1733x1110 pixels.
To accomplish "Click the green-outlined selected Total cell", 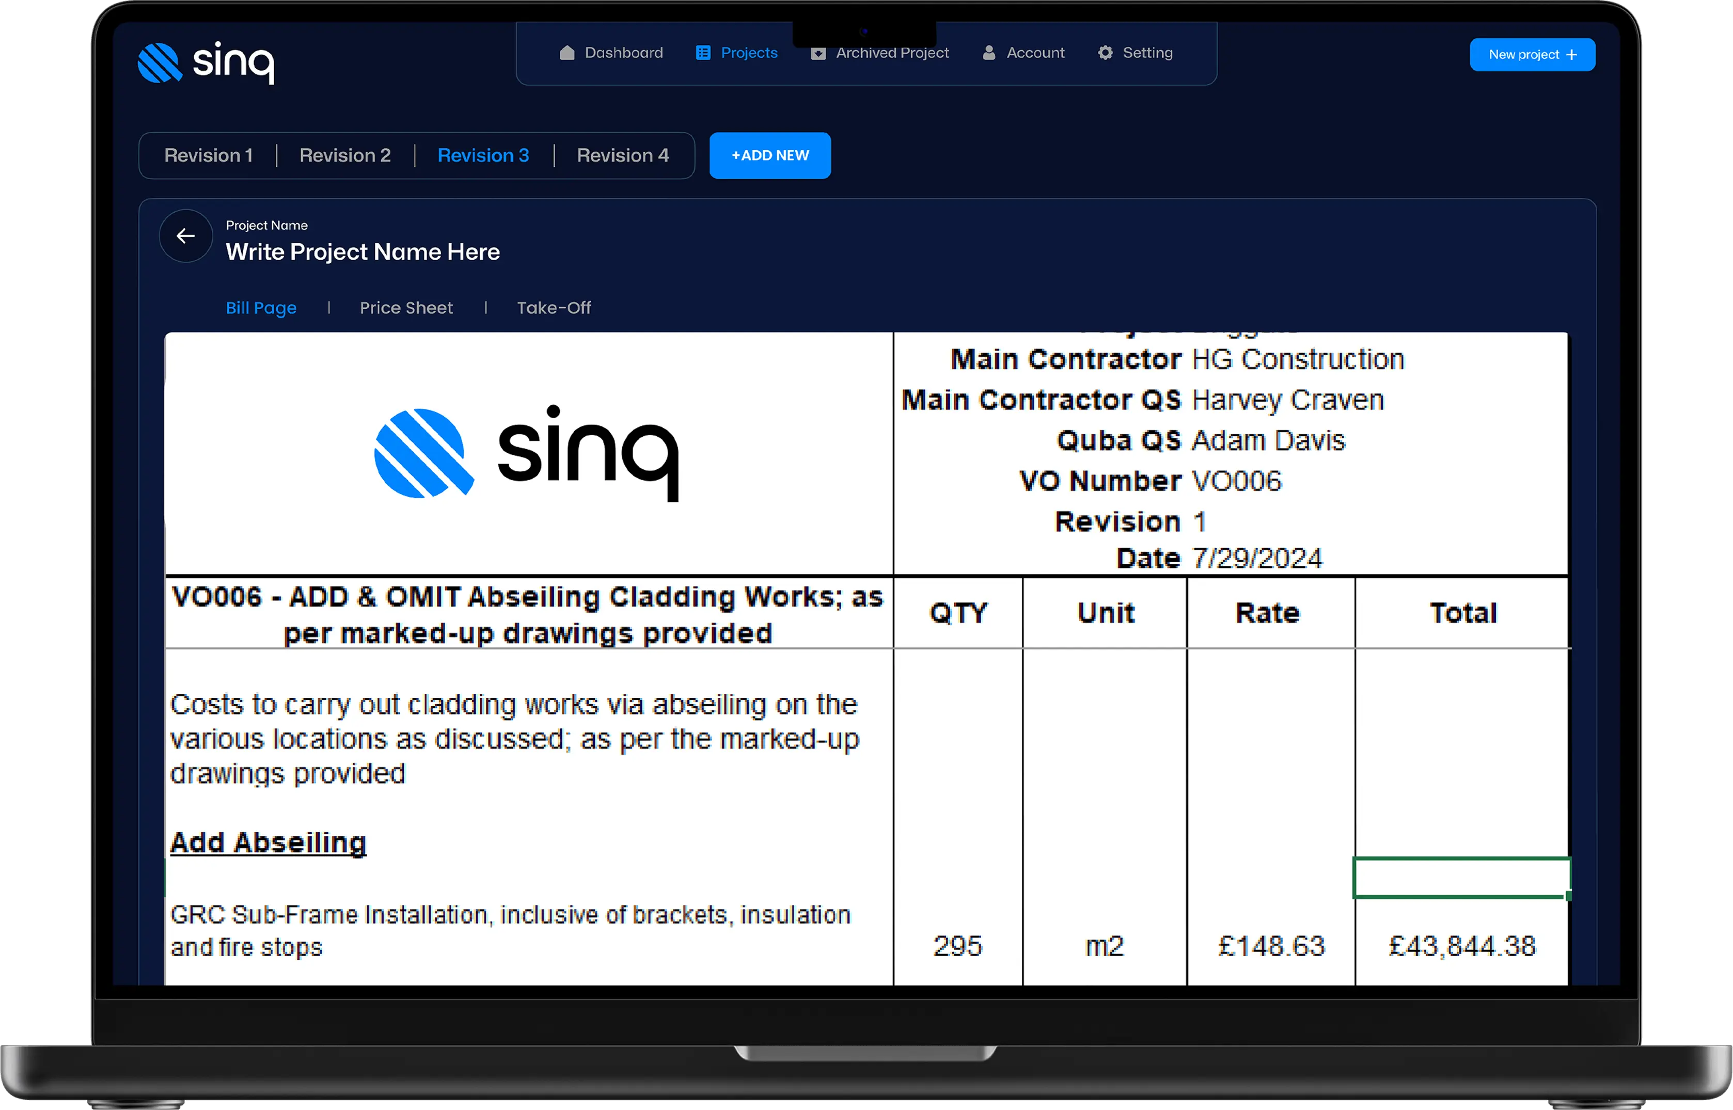I will coord(1461,878).
